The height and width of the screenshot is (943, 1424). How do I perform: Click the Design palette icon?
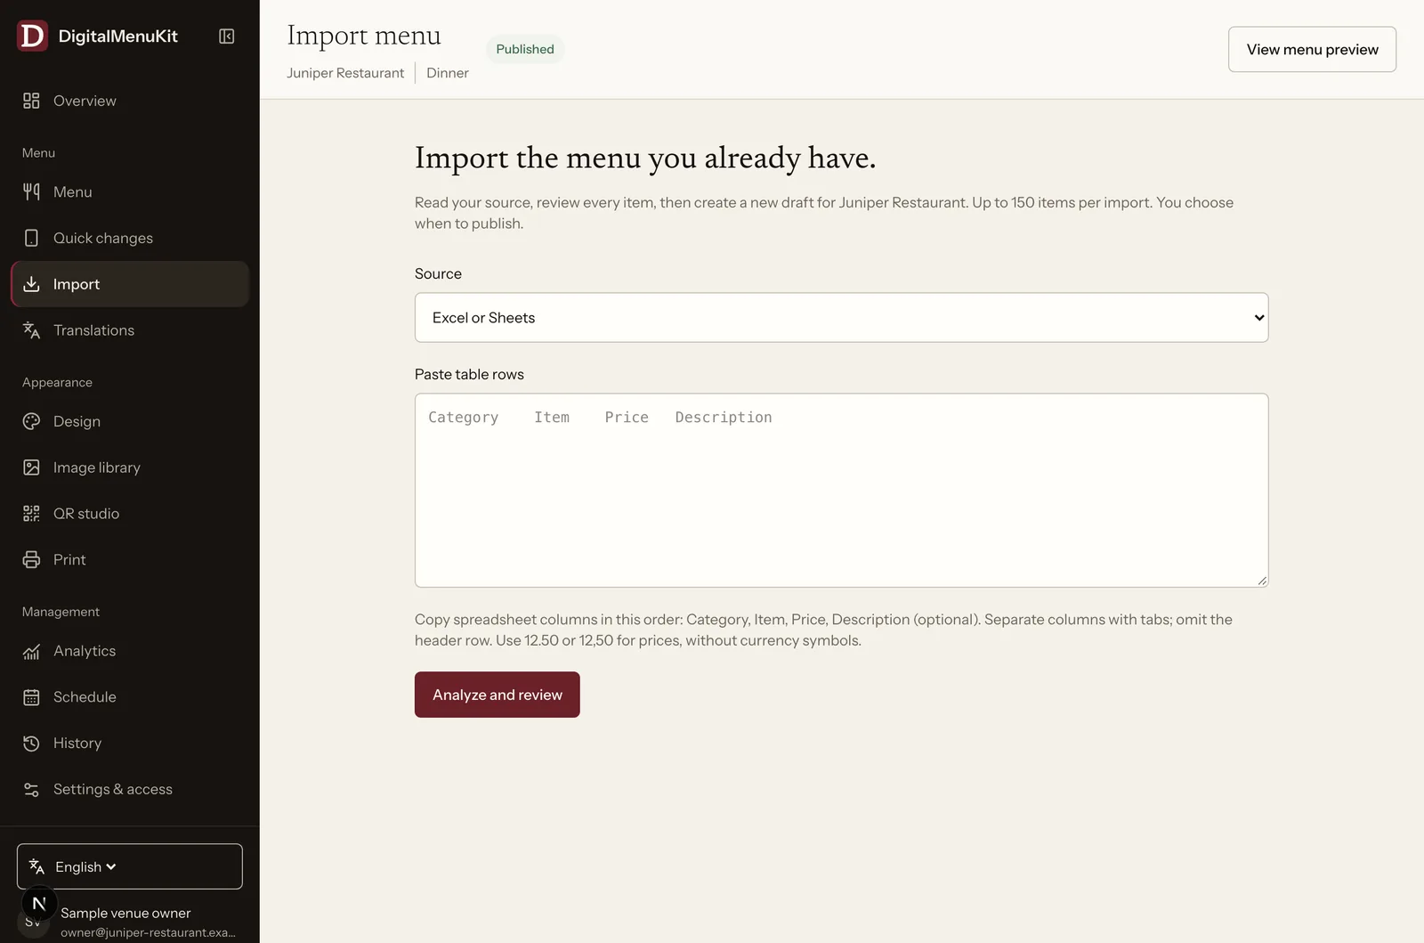point(31,421)
